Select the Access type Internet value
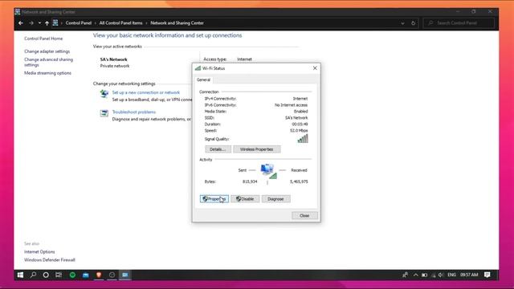Viewport: 514px width, 289px height. 244,59
